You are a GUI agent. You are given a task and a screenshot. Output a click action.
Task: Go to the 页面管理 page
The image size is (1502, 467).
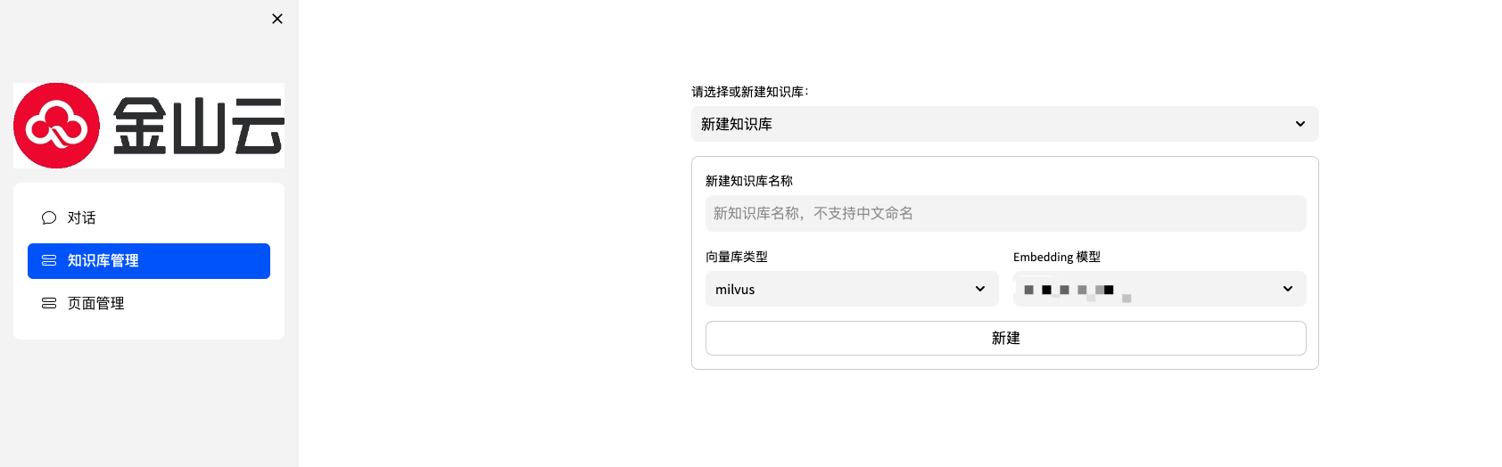point(96,303)
